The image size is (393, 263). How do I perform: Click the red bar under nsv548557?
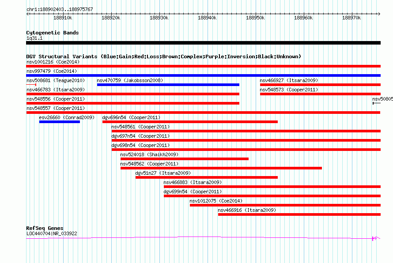(203, 113)
